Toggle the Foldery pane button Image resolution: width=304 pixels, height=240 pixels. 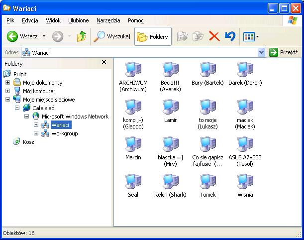pyautogui.click(x=153, y=36)
